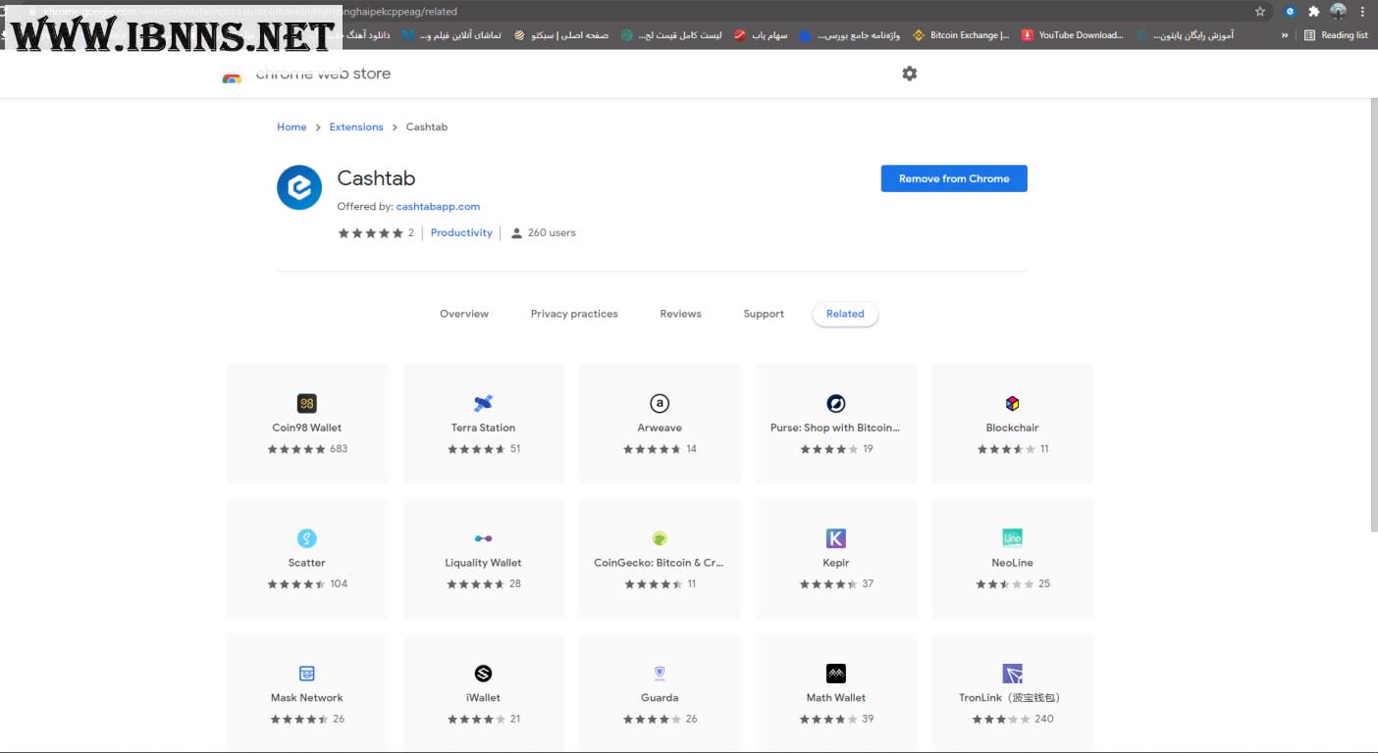Click the Scatter card title
Image resolution: width=1378 pixels, height=753 pixels.
306,563
